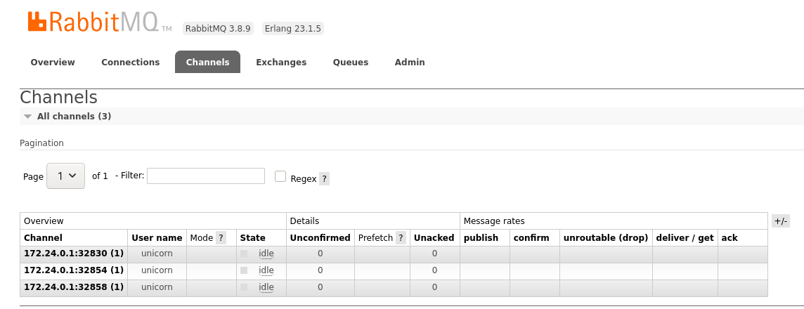The image size is (804, 309).
Task: Go to the Connections tab
Action: [130, 62]
